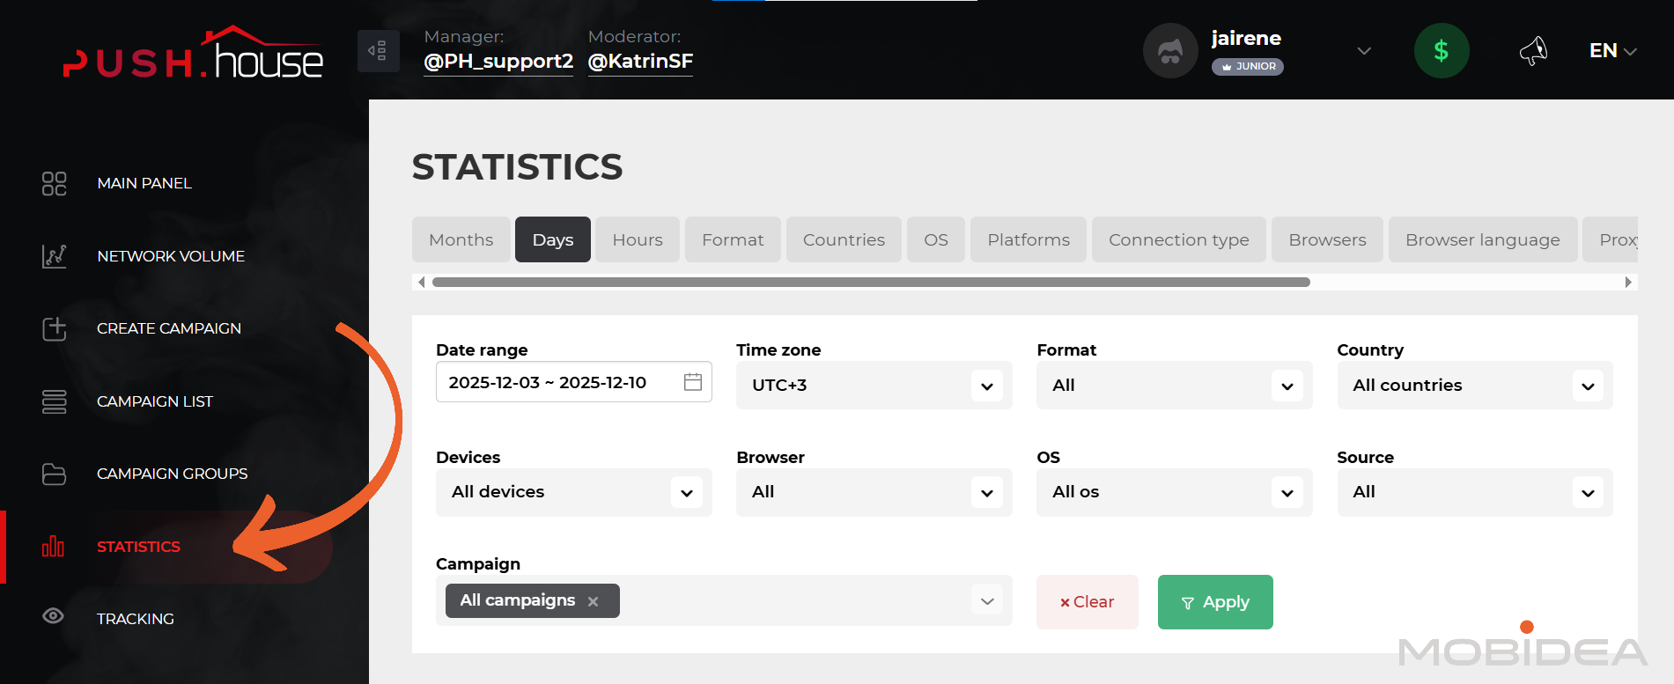1674x684 pixels.
Task: Go to CAMPAIGN LIST menu item
Action: (155, 401)
